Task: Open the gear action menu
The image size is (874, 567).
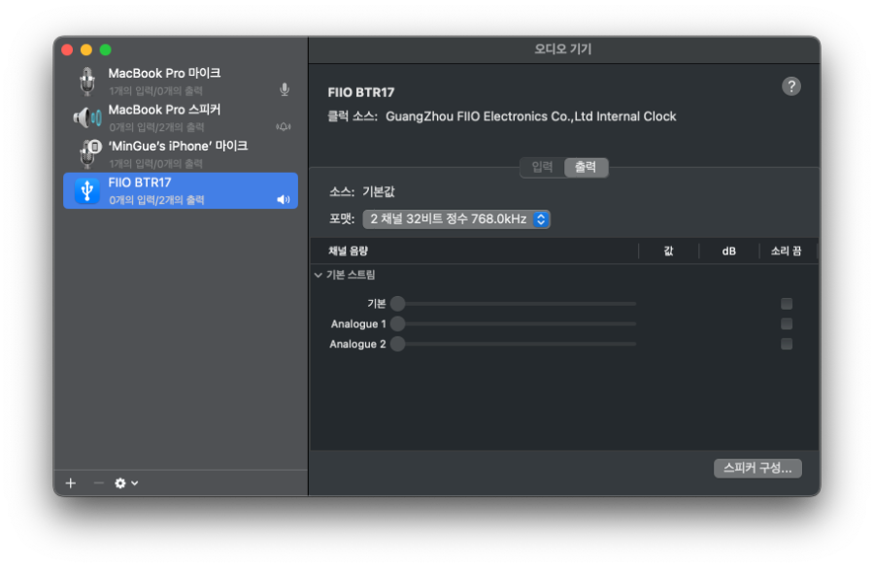Action: point(126,483)
